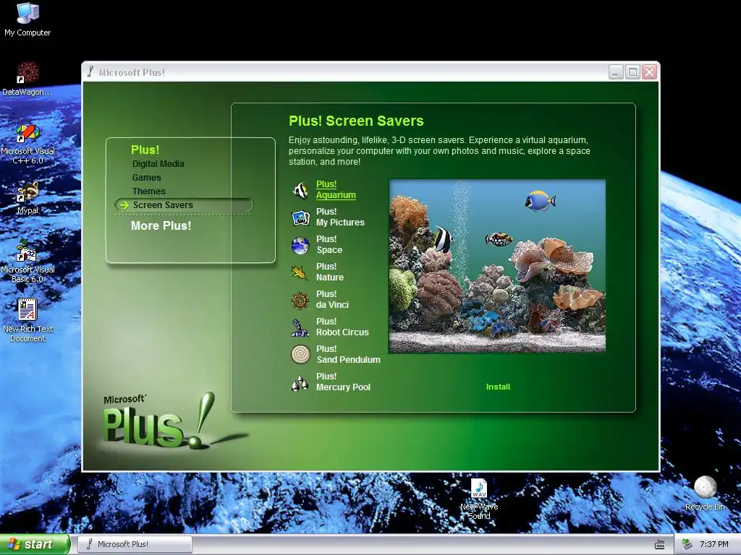Choose the Plus! da Vinci label
The image size is (741, 555).
pos(332,299)
